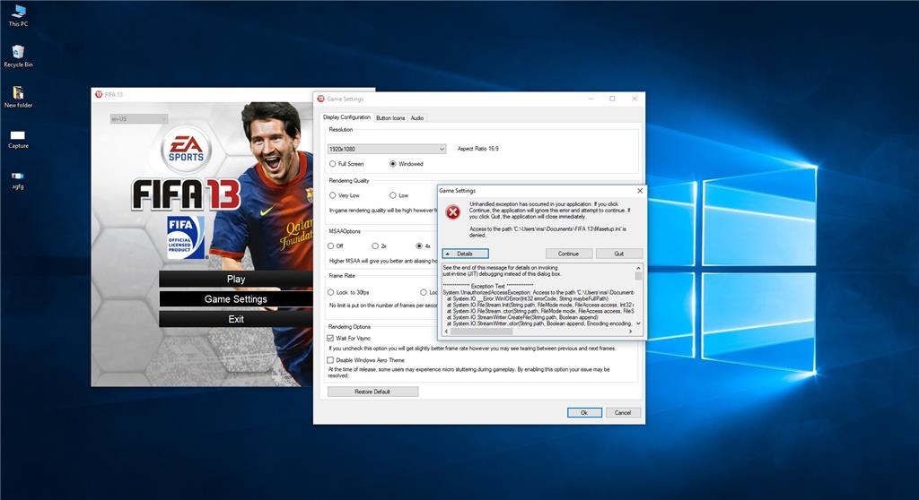Viewport: 919px width, 500px height.
Task: Click Play in the FIFA 13 launcher
Action: click(236, 280)
